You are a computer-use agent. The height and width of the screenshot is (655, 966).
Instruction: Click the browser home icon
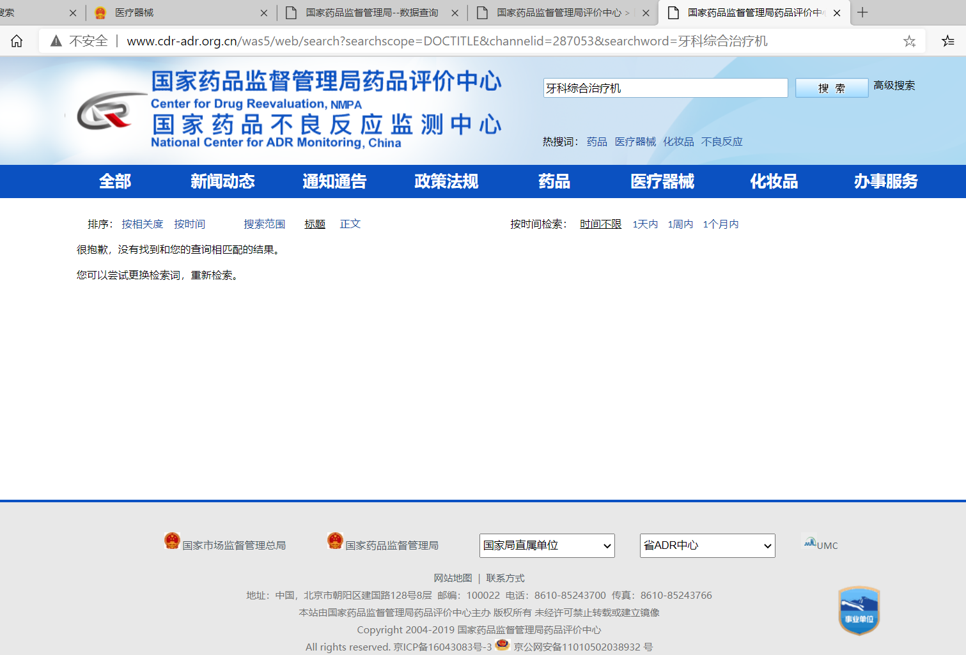(x=17, y=41)
